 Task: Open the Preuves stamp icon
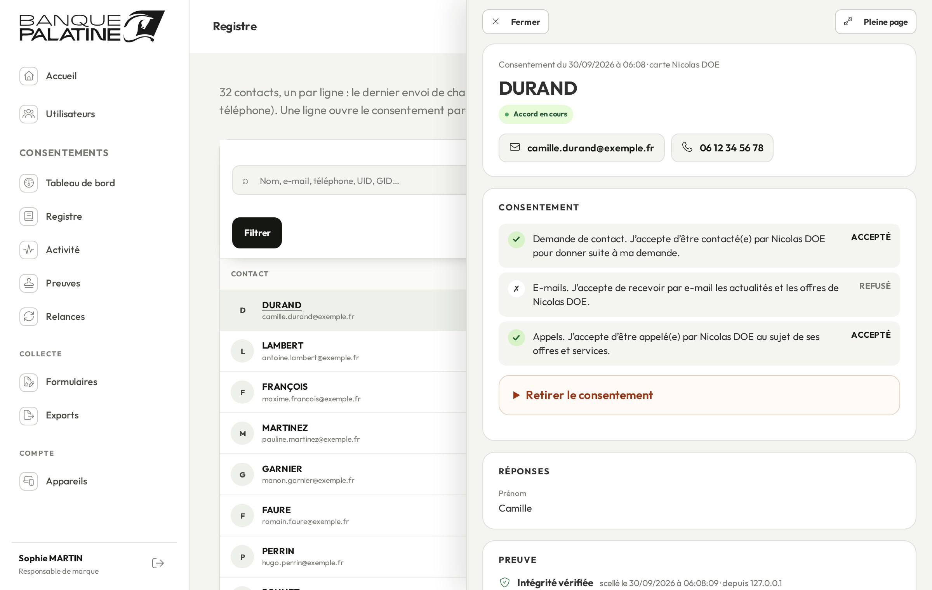click(29, 283)
